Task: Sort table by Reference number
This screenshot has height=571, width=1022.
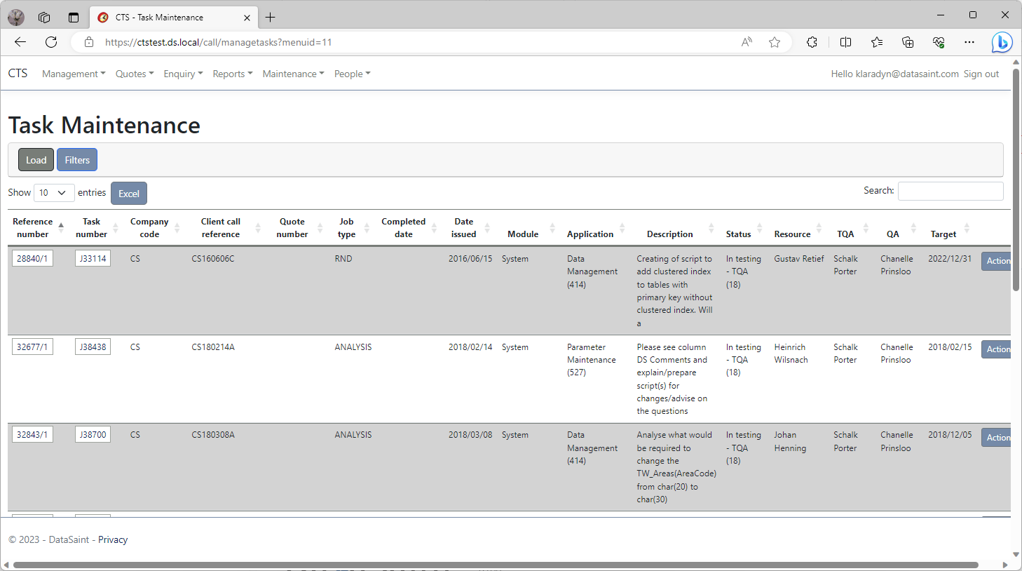Action: (x=39, y=228)
